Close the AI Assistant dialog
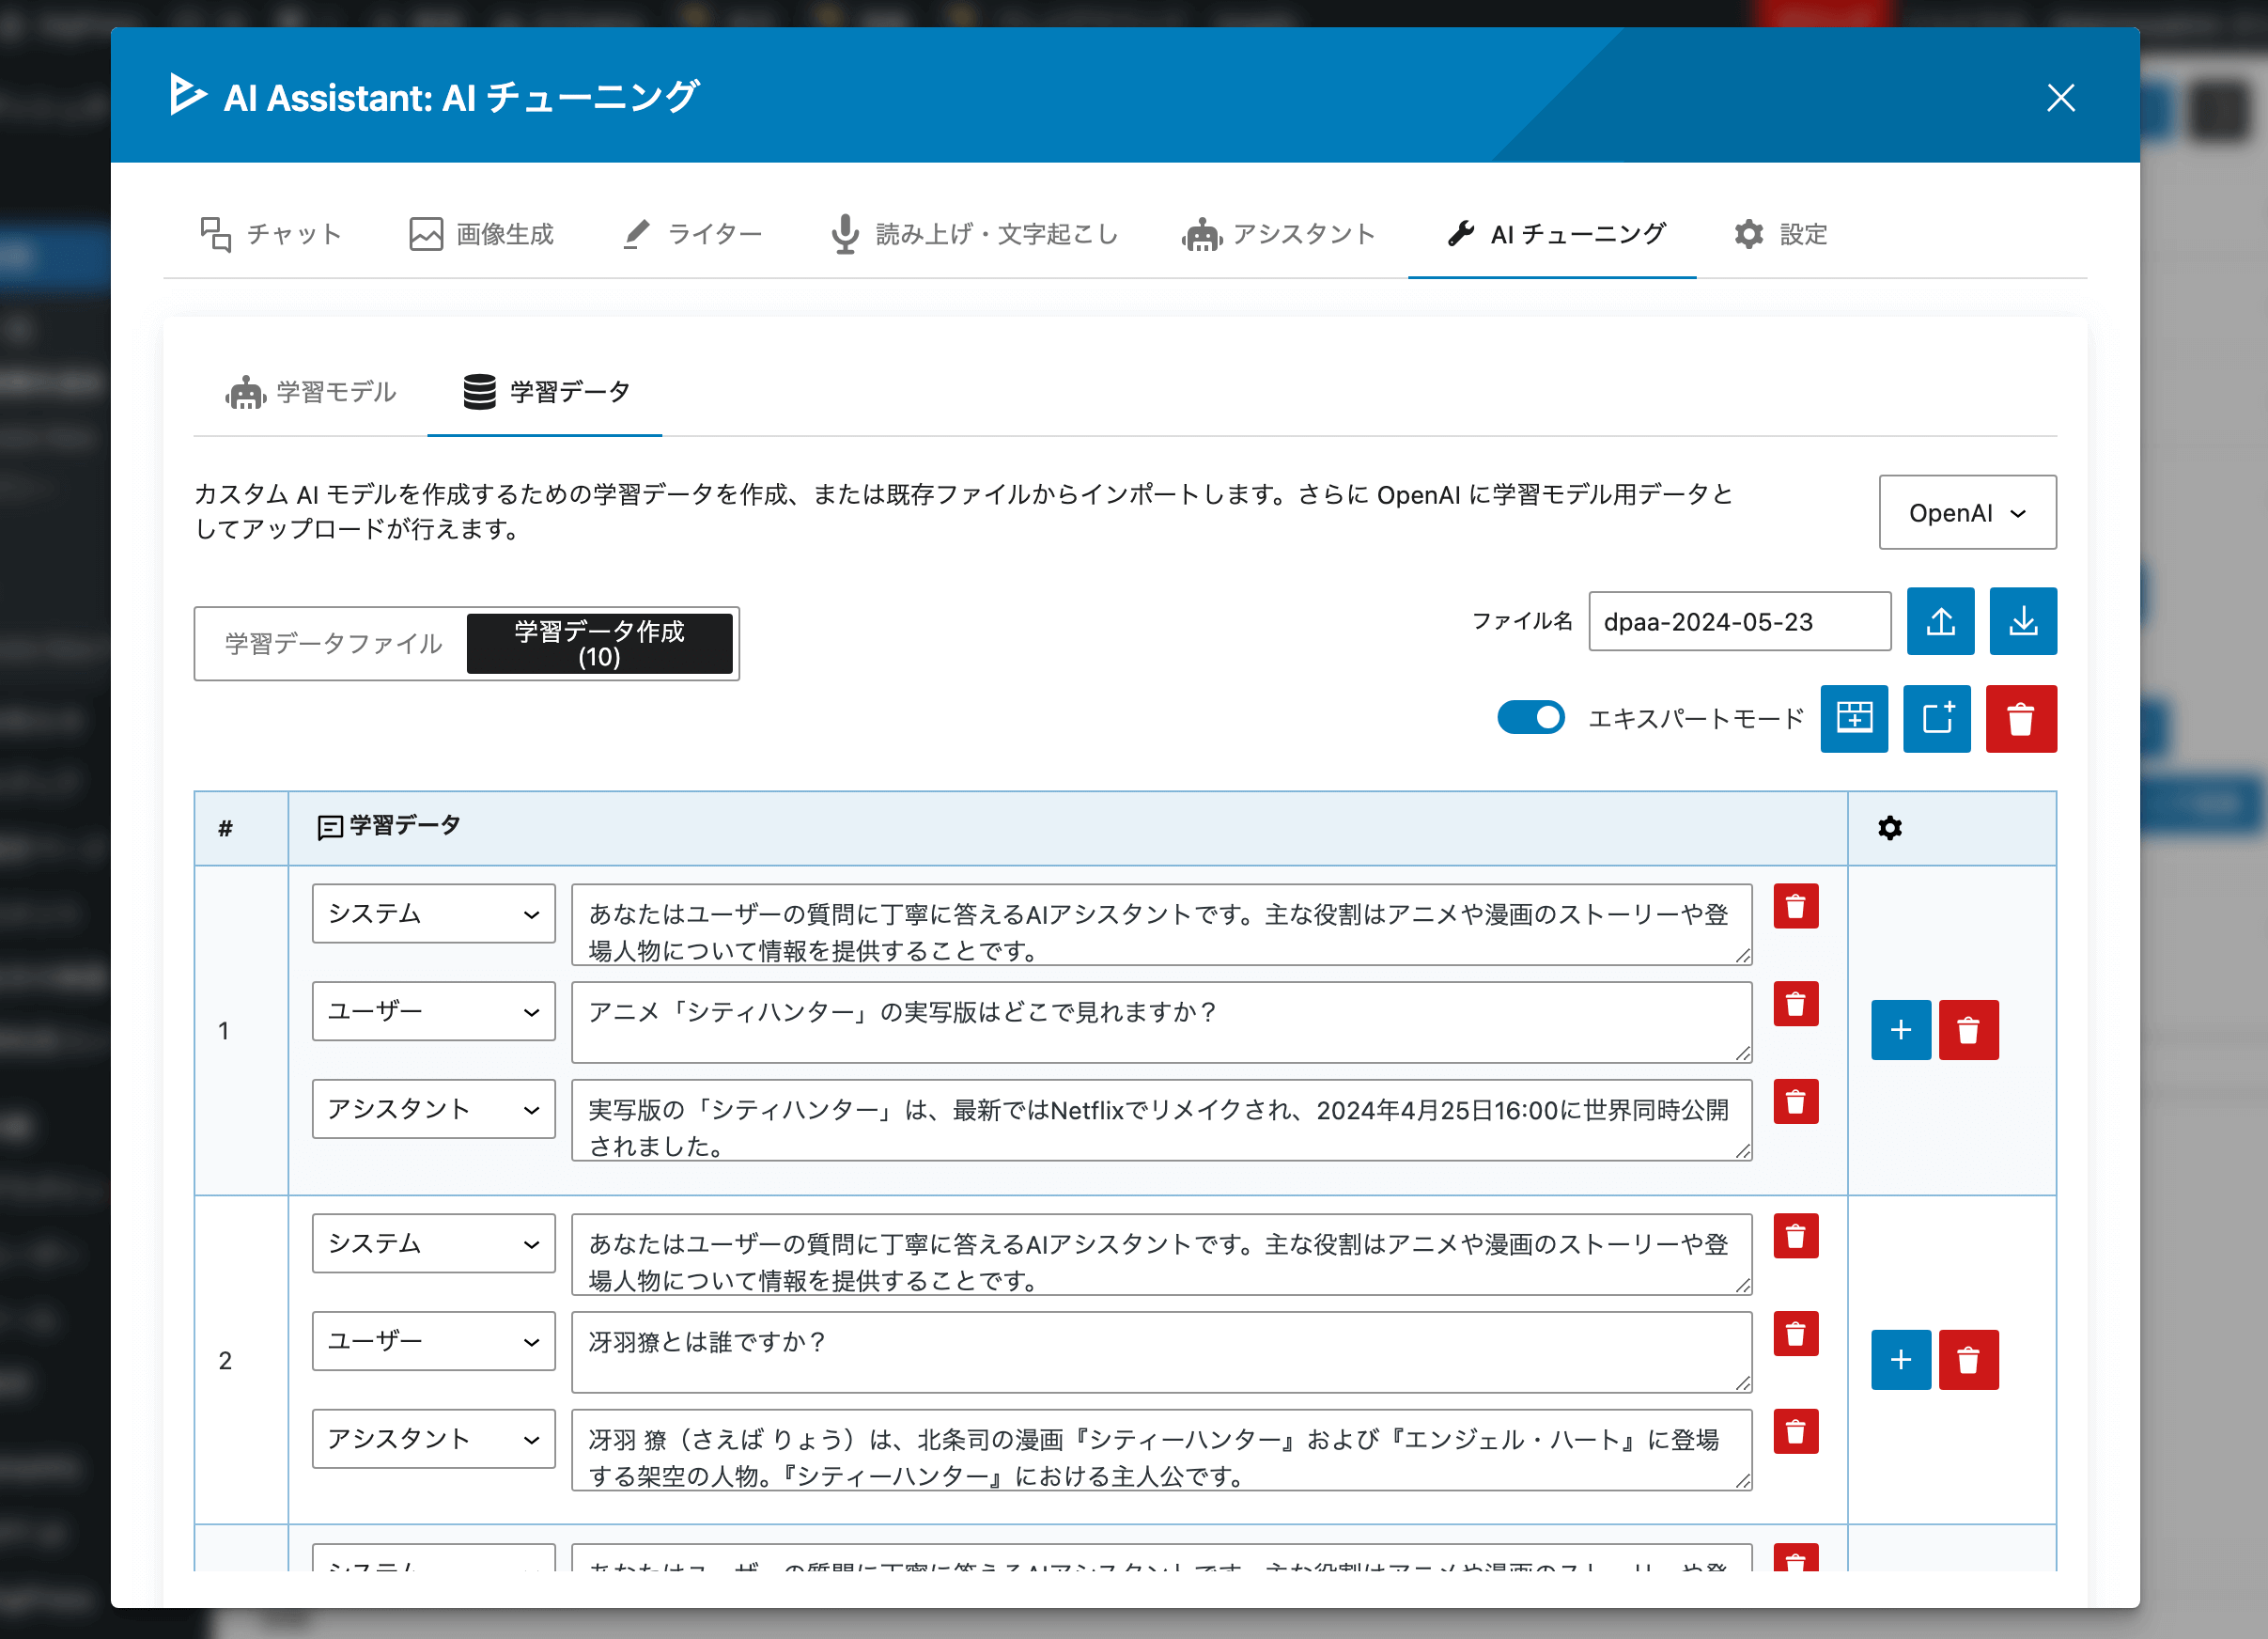This screenshot has height=1639, width=2268. click(2060, 98)
